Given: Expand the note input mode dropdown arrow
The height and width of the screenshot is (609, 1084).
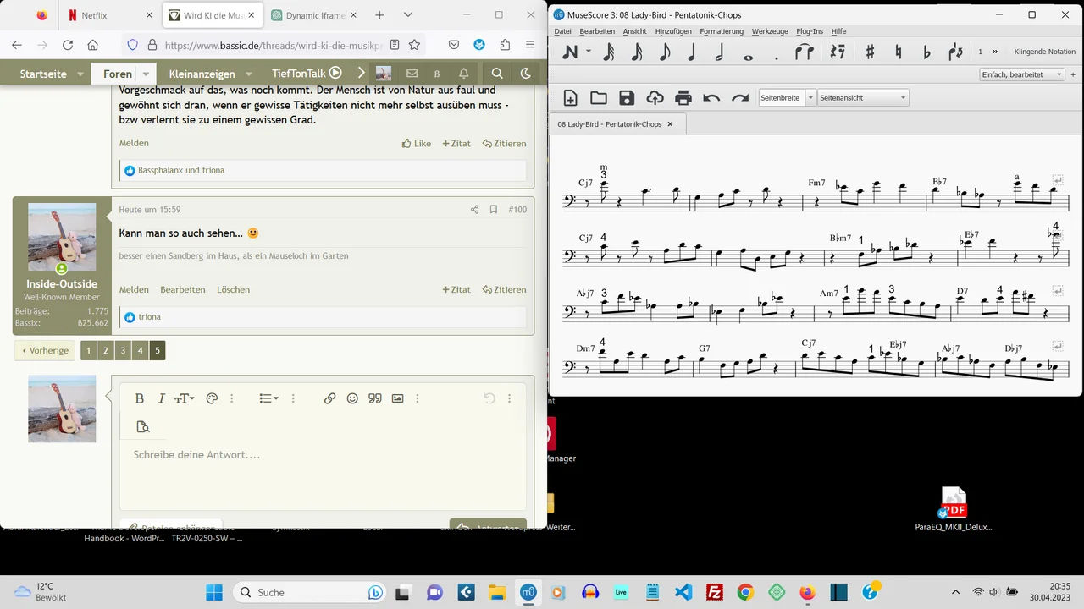Looking at the screenshot, I should 588,52.
